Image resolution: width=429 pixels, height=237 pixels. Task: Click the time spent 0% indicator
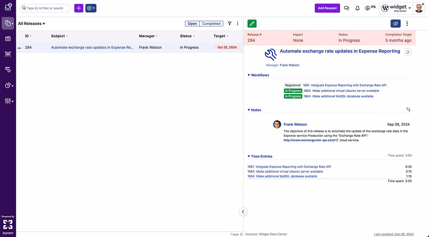point(370,8)
